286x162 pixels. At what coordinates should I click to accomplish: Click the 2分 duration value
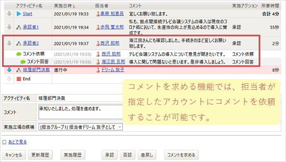tap(276, 43)
